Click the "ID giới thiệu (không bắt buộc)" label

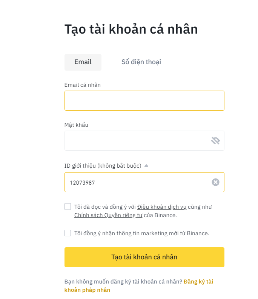103,166
